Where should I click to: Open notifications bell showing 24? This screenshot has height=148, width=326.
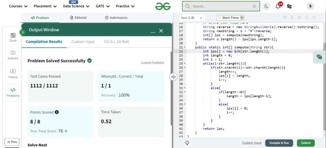278,6
